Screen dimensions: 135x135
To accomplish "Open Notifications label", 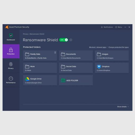I will [108, 27].
